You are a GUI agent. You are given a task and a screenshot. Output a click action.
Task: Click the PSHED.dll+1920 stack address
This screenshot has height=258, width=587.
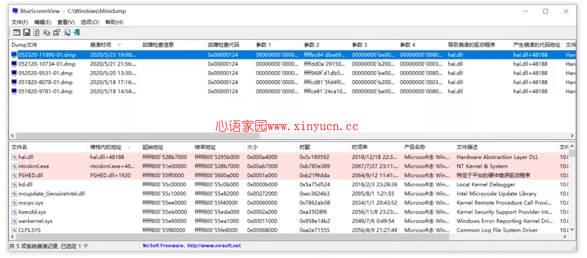point(110,176)
